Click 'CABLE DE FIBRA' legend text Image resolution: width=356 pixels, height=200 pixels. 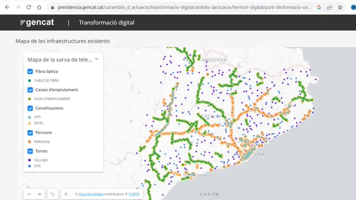coord(47,80)
